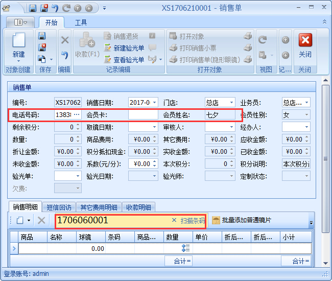This screenshot has height=281, width=332.
Task: Collapse the ribbon with the double chevron
Action: (x=325, y=22)
